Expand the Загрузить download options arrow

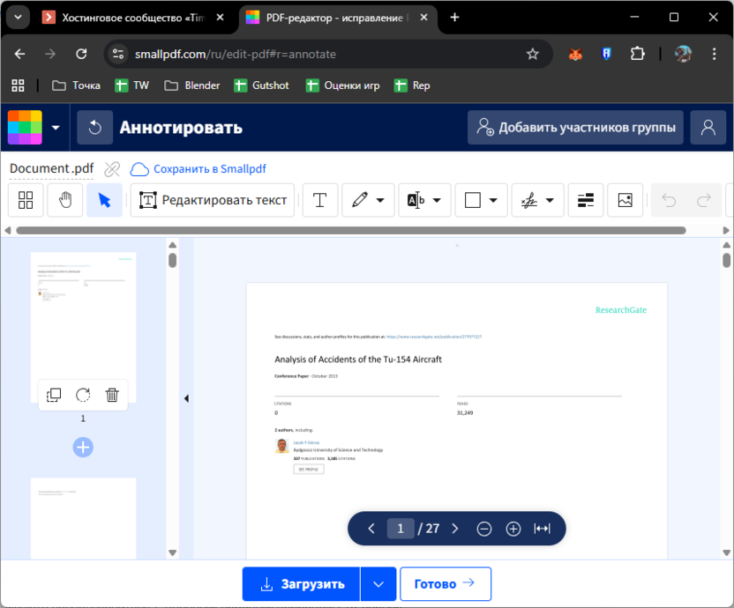378,583
